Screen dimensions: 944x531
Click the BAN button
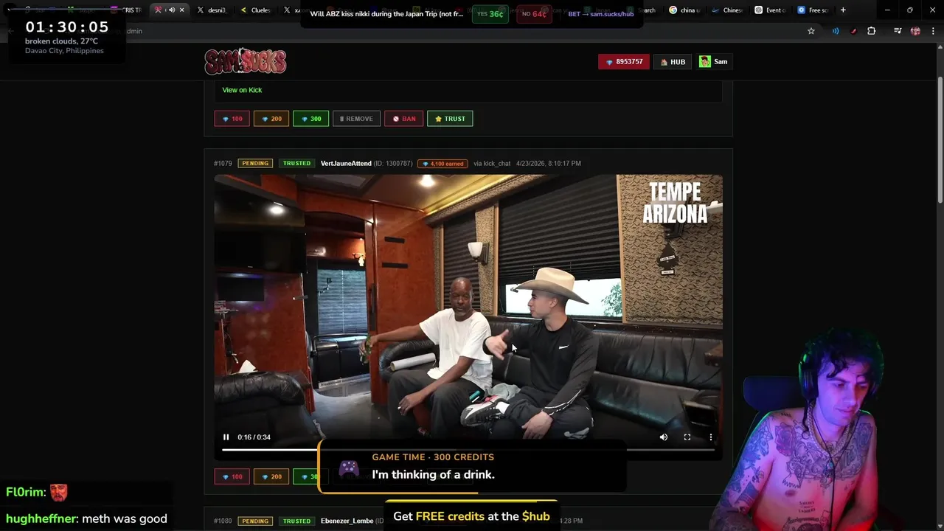[404, 119]
